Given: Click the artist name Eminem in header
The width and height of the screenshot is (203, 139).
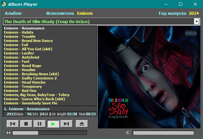Looking at the screenshot, I should pos(85,13).
